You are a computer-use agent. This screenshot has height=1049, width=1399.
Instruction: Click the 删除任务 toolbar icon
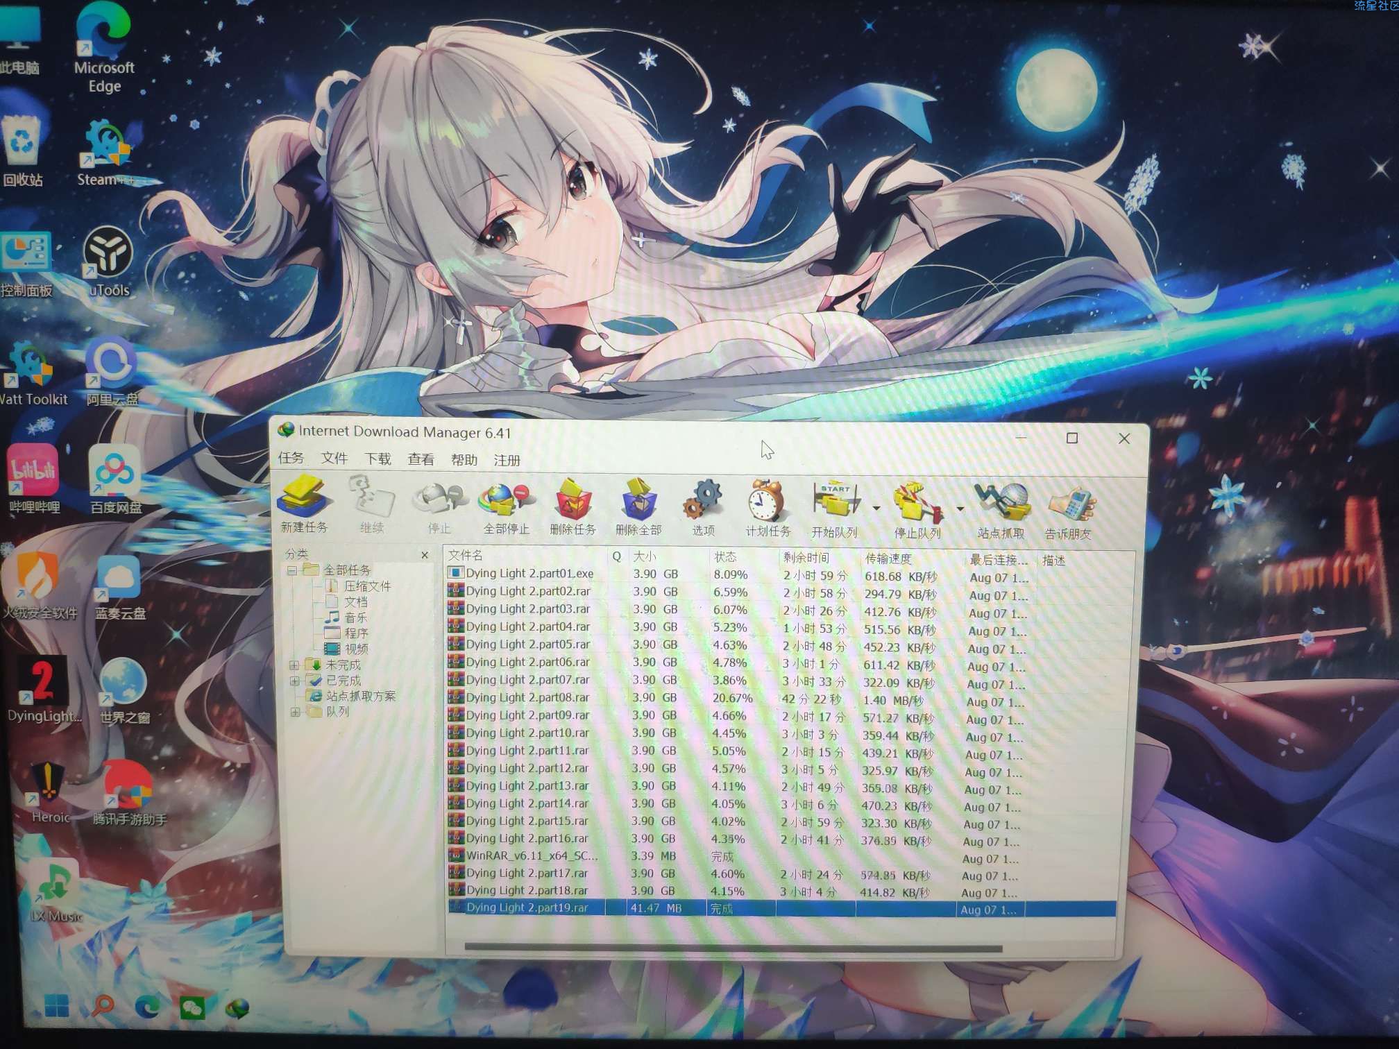tap(573, 506)
